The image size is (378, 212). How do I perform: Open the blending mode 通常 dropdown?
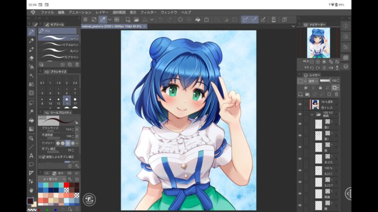(312, 81)
